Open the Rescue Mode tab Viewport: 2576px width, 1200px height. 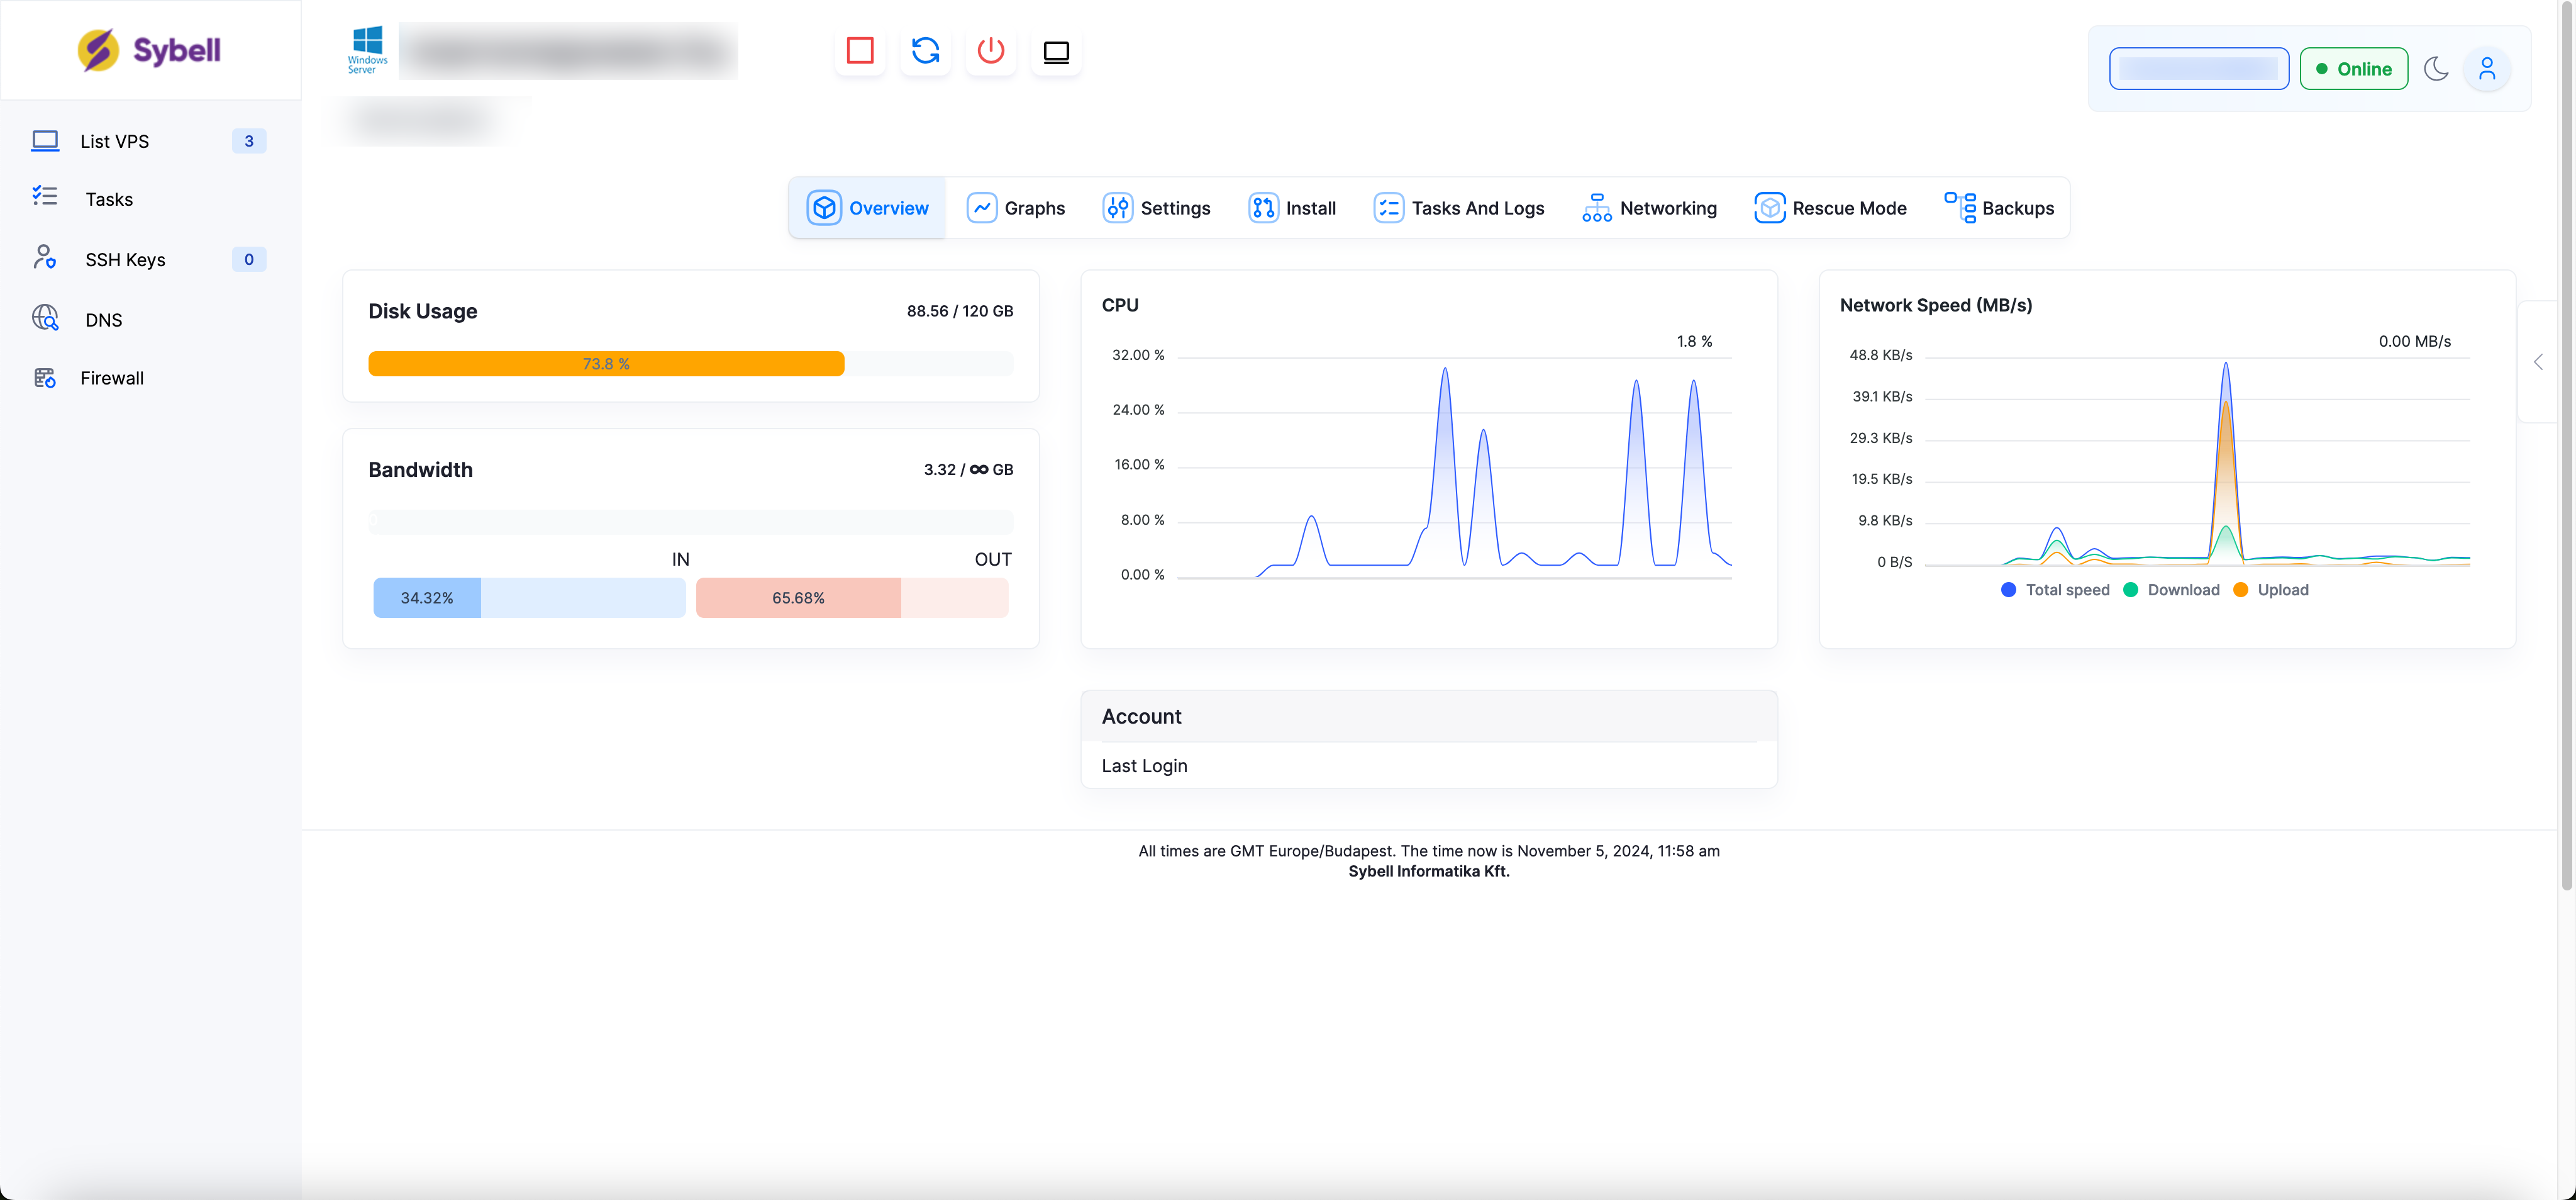click(x=1830, y=208)
